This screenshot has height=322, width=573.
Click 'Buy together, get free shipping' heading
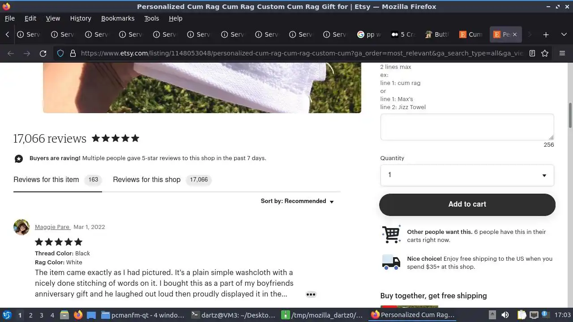[433, 296]
